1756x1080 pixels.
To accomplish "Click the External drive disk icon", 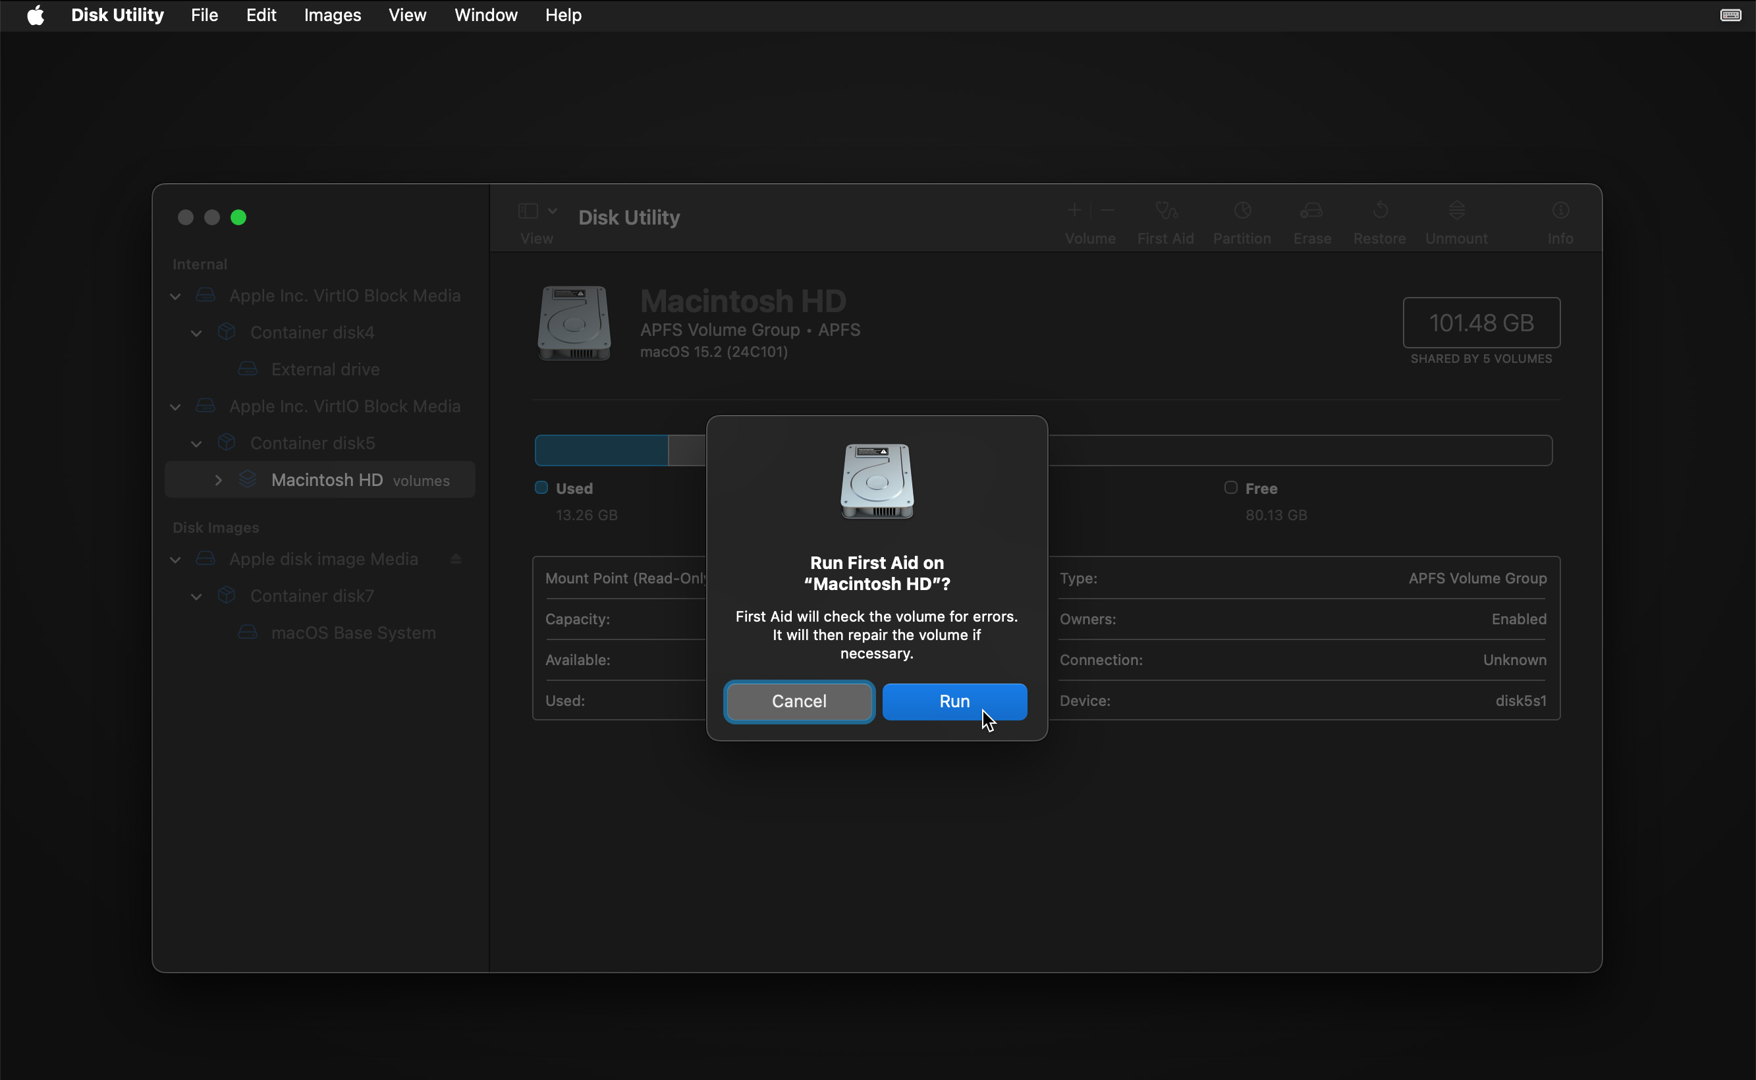I will [248, 369].
